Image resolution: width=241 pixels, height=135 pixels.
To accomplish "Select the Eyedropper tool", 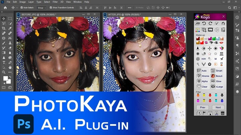I will [x=10, y=28].
